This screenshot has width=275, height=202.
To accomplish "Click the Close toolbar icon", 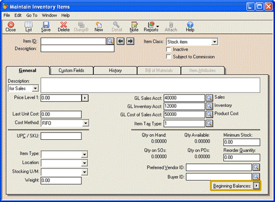I will (x=10, y=27).
